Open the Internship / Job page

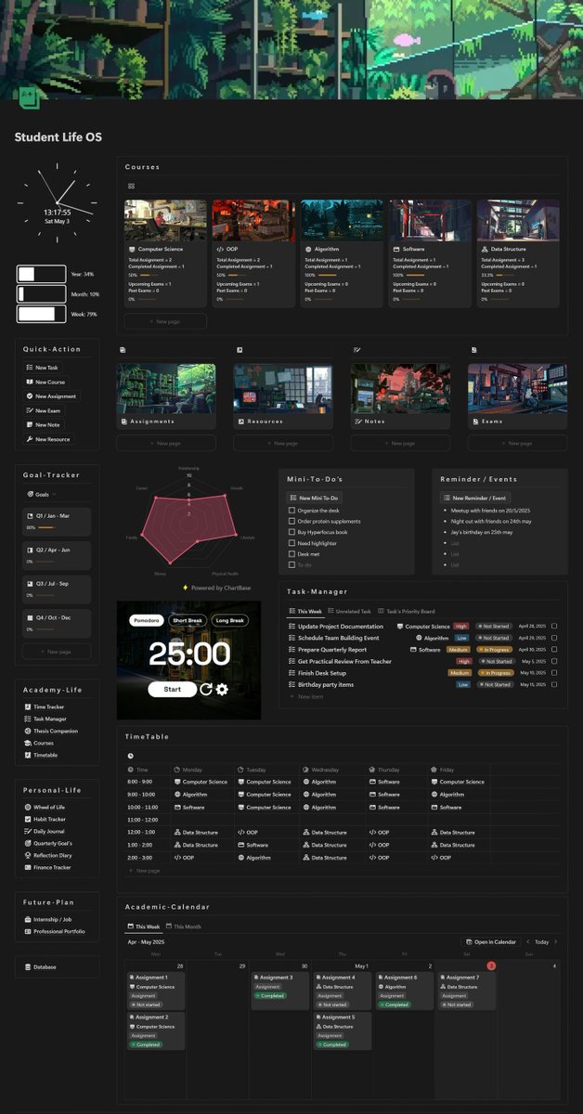coord(46,919)
